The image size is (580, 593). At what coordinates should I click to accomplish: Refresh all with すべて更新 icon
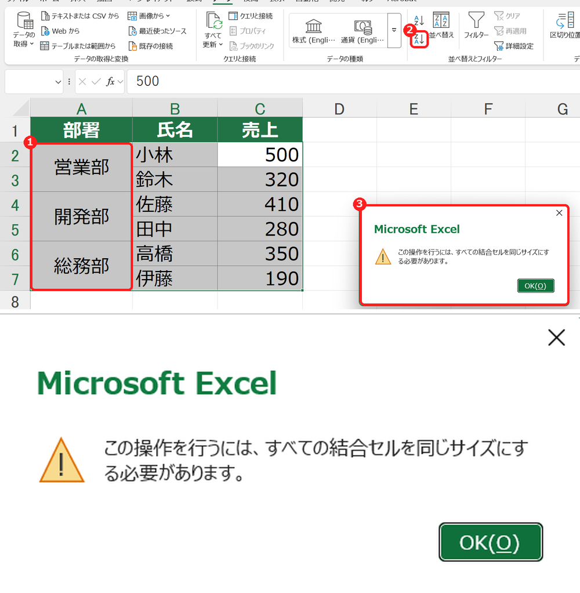click(213, 21)
